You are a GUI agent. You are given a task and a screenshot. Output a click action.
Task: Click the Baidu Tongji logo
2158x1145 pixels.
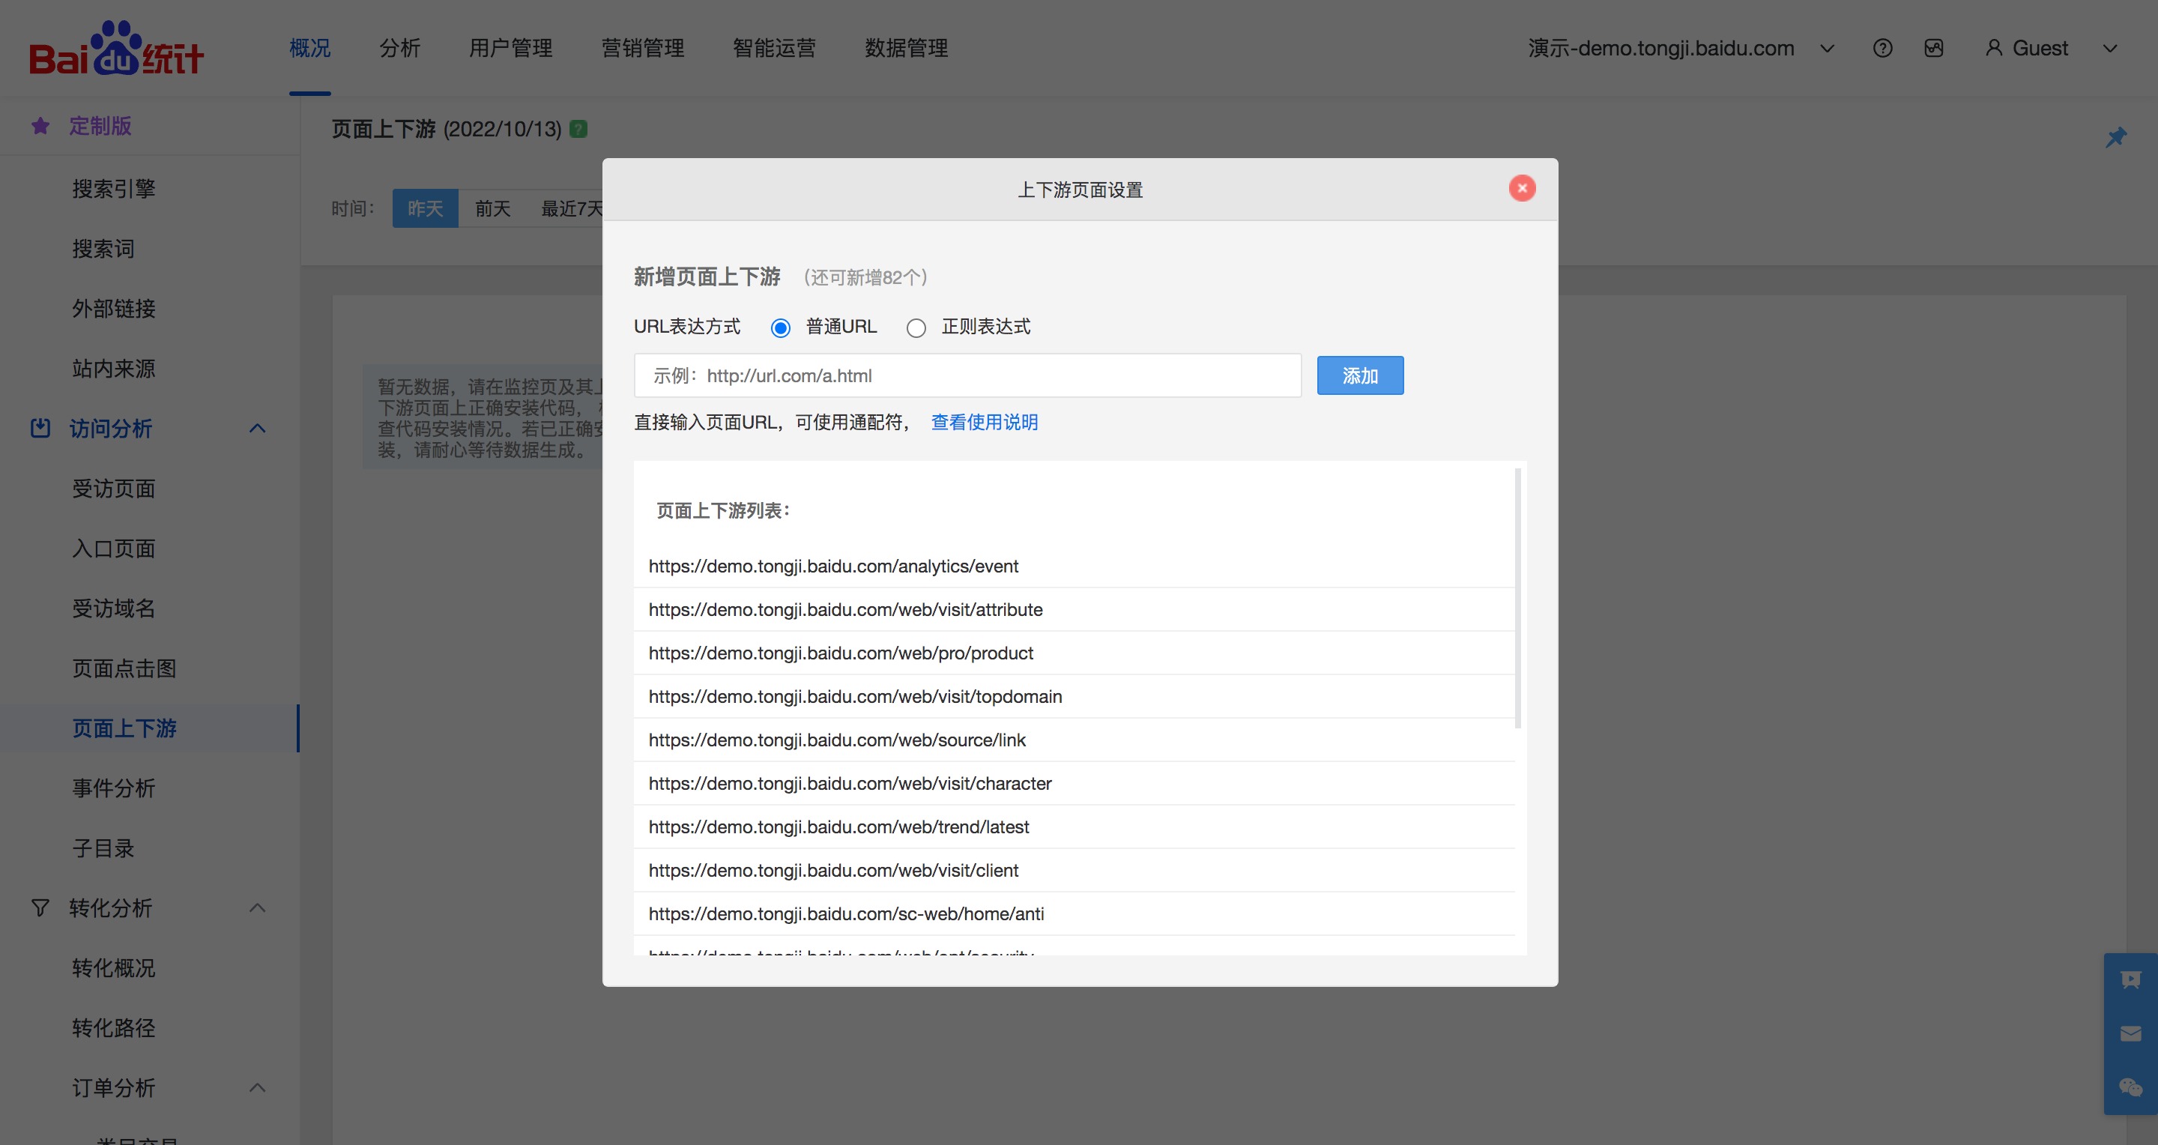coord(115,49)
